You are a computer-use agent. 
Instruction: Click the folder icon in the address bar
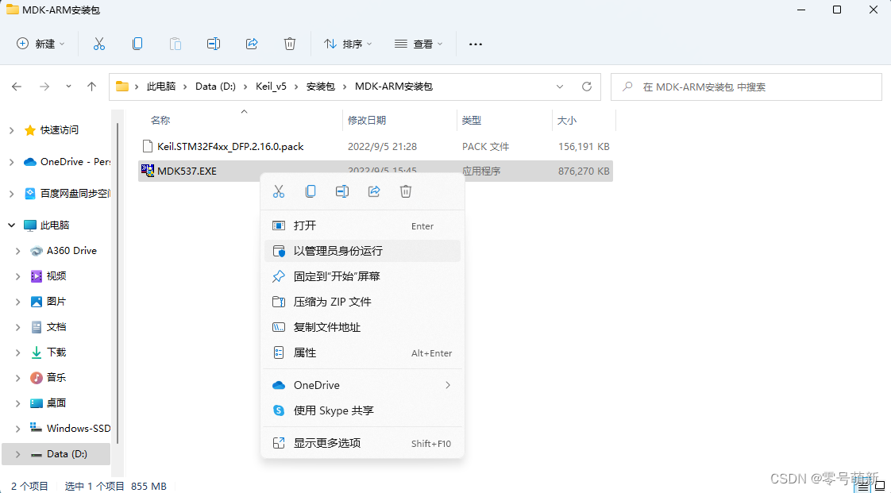122,87
